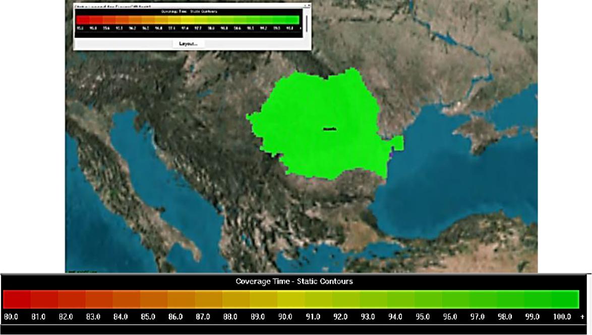Click the Layout... button in legend window
Image resolution: width=592 pixels, height=335 pixels.
(x=189, y=44)
